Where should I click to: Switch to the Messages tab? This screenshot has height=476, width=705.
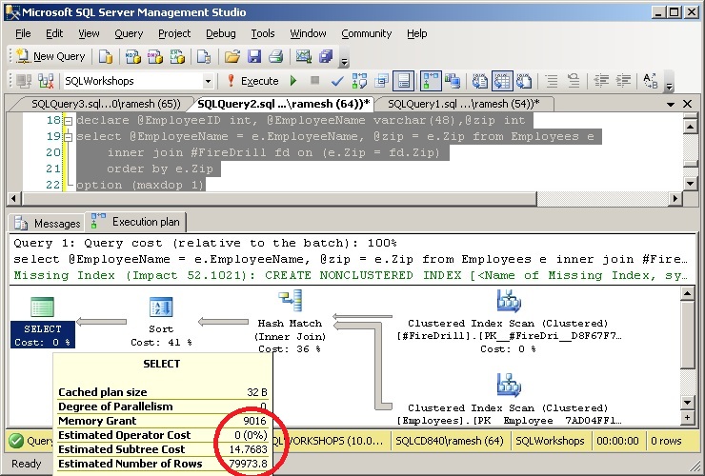[x=47, y=223]
